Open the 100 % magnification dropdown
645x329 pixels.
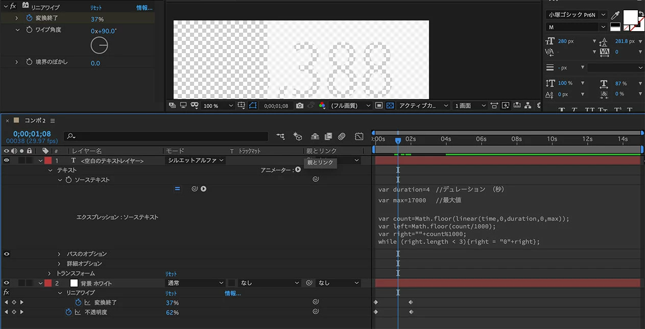pos(218,106)
